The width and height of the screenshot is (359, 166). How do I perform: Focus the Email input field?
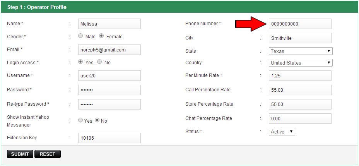coord(109,50)
